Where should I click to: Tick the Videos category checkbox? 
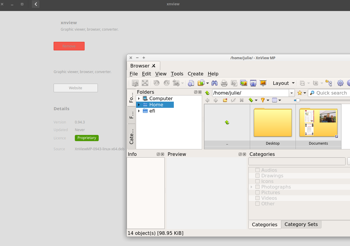tap(257, 198)
